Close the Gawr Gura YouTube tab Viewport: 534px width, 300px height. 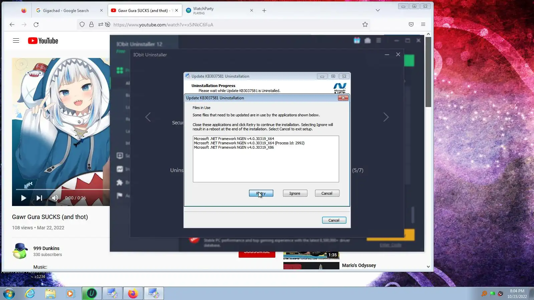coord(177,10)
